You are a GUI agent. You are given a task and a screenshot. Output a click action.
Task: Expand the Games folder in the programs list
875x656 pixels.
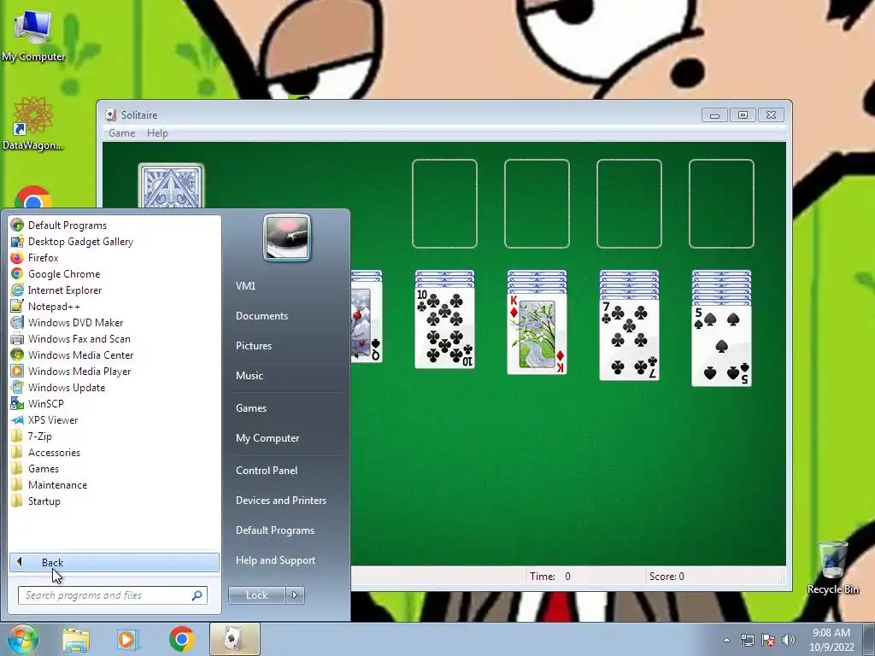[x=115, y=469]
